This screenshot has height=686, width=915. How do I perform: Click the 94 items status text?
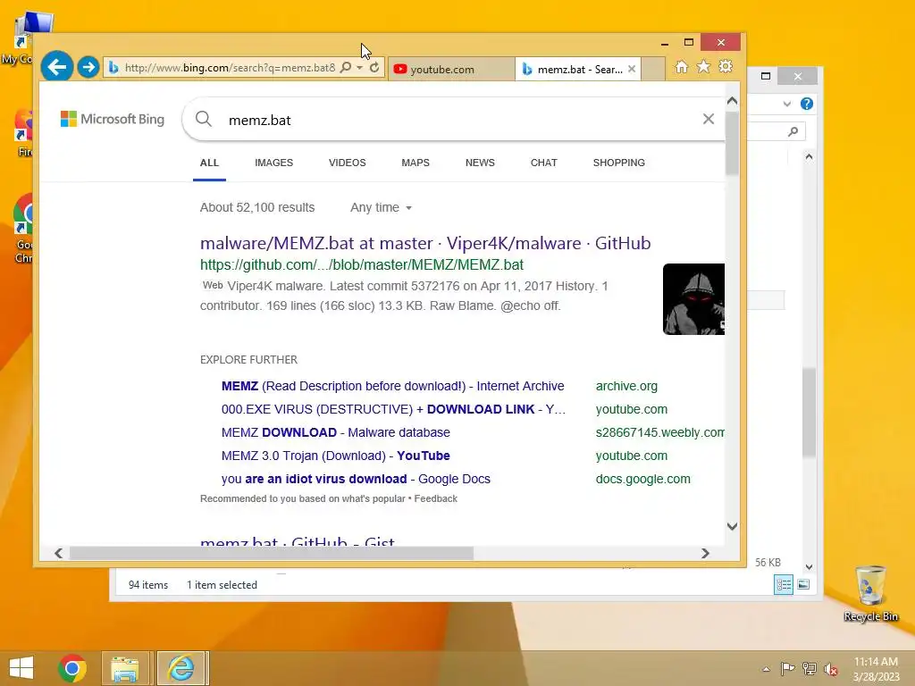coord(148,585)
